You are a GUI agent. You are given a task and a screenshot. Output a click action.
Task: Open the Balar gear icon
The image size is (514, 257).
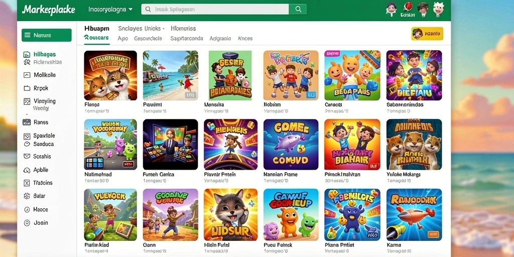[27, 196]
